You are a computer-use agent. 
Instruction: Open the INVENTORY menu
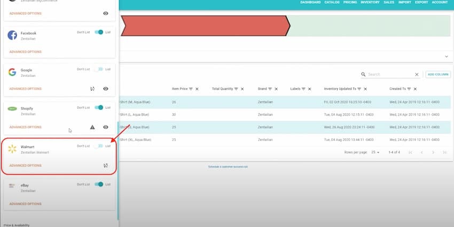click(x=370, y=2)
